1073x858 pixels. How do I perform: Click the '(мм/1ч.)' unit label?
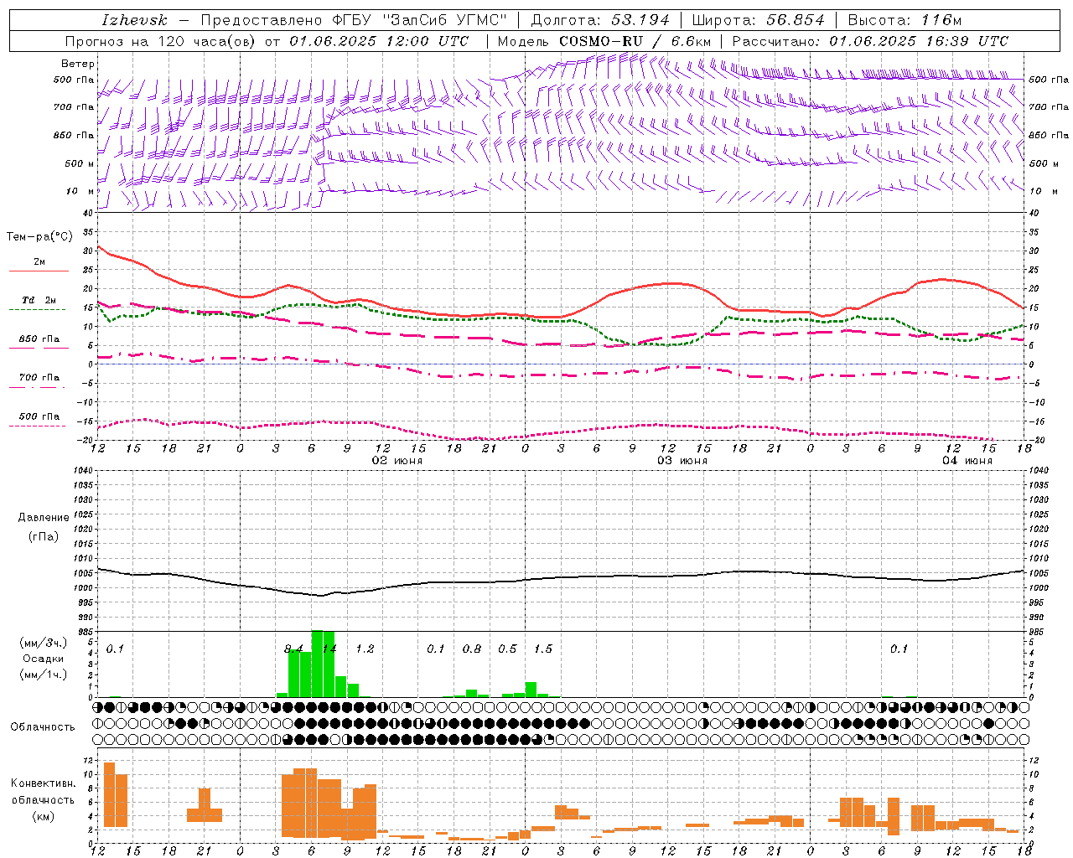44,675
